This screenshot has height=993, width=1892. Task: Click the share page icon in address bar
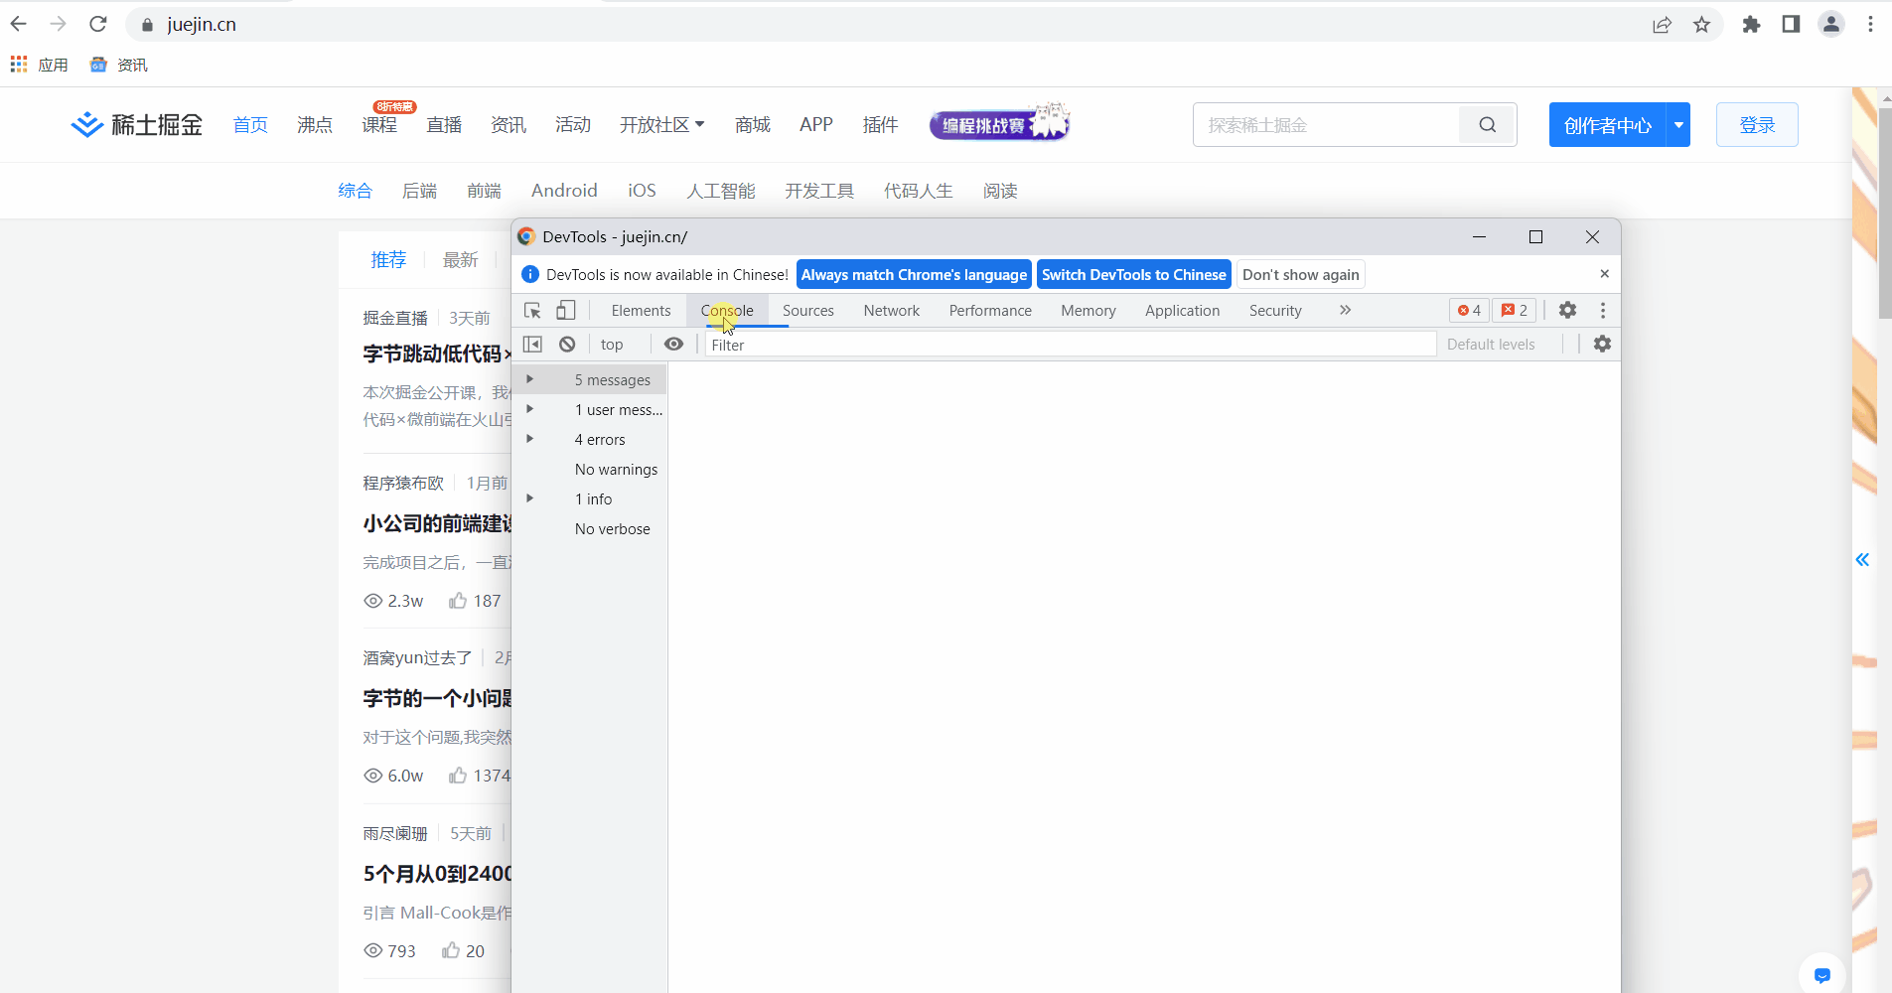pyautogui.click(x=1662, y=25)
